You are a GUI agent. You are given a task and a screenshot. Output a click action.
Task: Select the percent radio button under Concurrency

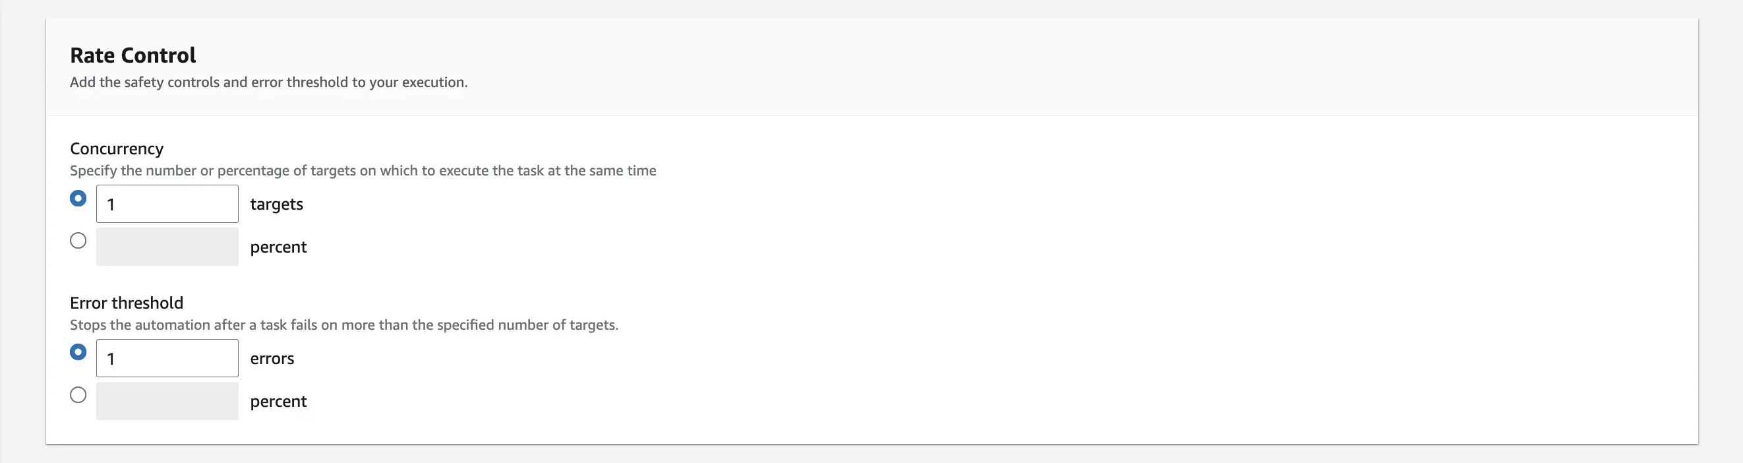78,240
